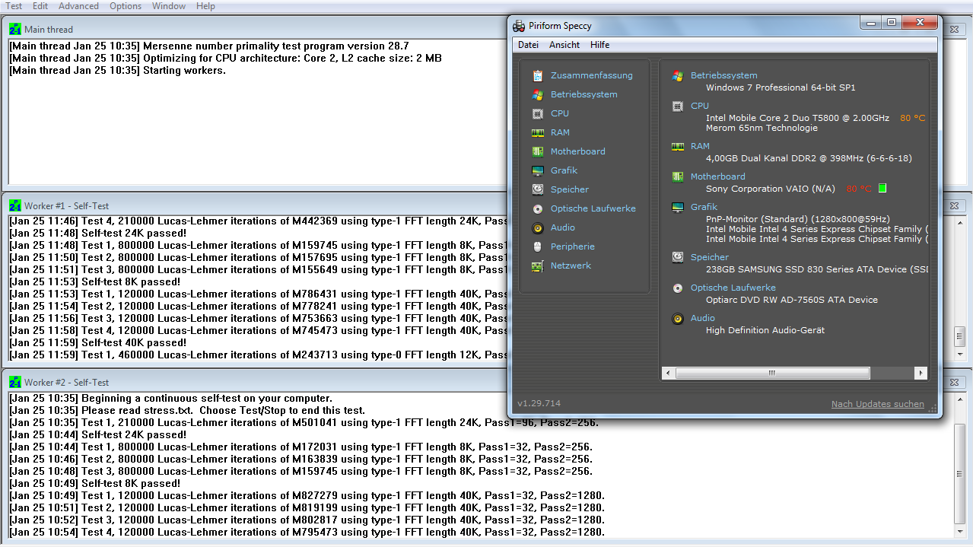Click the Netzwerk icon in the sidebar
The height and width of the screenshot is (547, 973).
[538, 266]
